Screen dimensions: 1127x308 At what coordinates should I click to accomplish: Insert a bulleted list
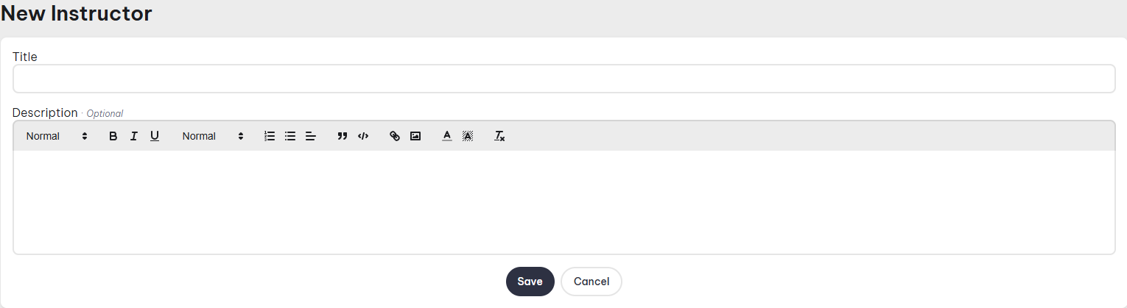point(290,136)
